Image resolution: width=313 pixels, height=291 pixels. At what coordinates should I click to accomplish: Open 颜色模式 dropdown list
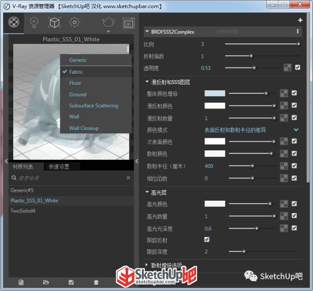coord(251,130)
